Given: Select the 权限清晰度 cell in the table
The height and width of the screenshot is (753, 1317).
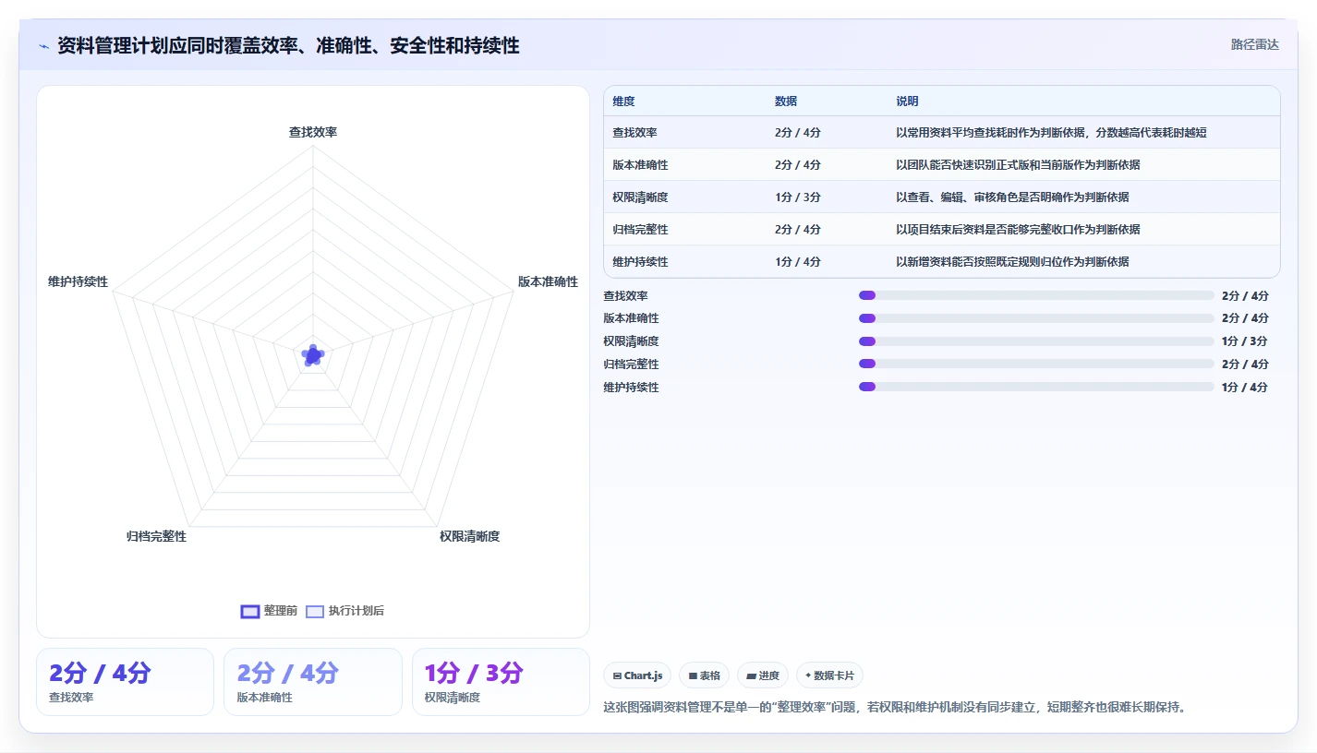Looking at the screenshot, I should (x=640, y=197).
